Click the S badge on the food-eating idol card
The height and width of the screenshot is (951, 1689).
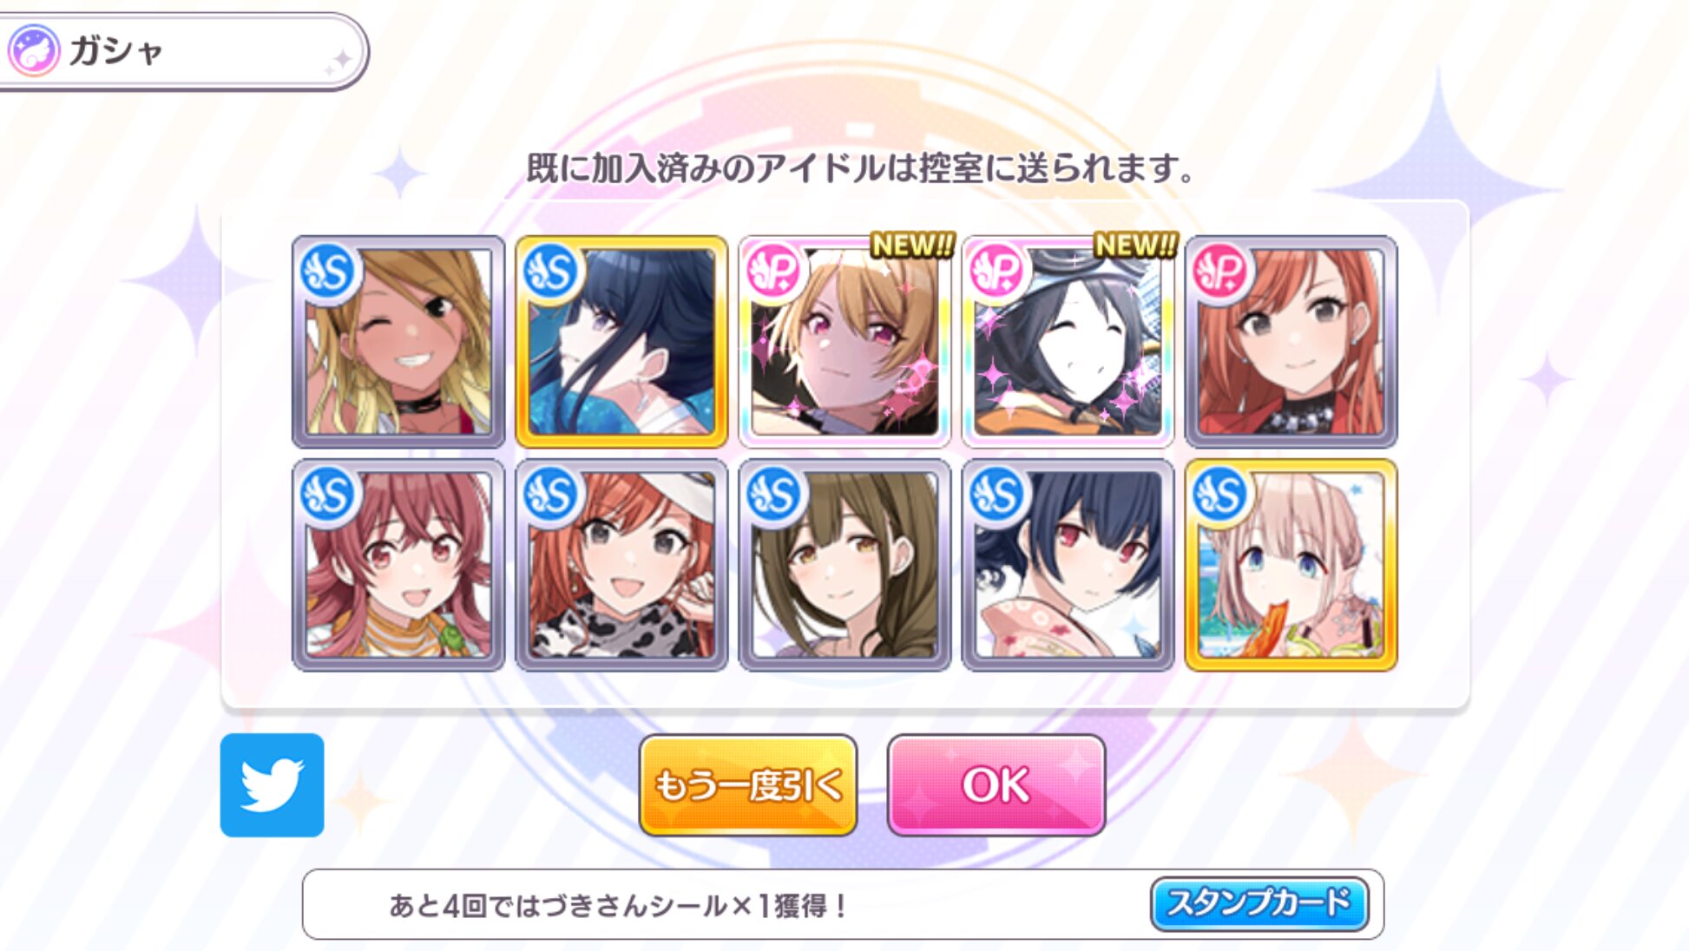pyautogui.click(x=1219, y=495)
